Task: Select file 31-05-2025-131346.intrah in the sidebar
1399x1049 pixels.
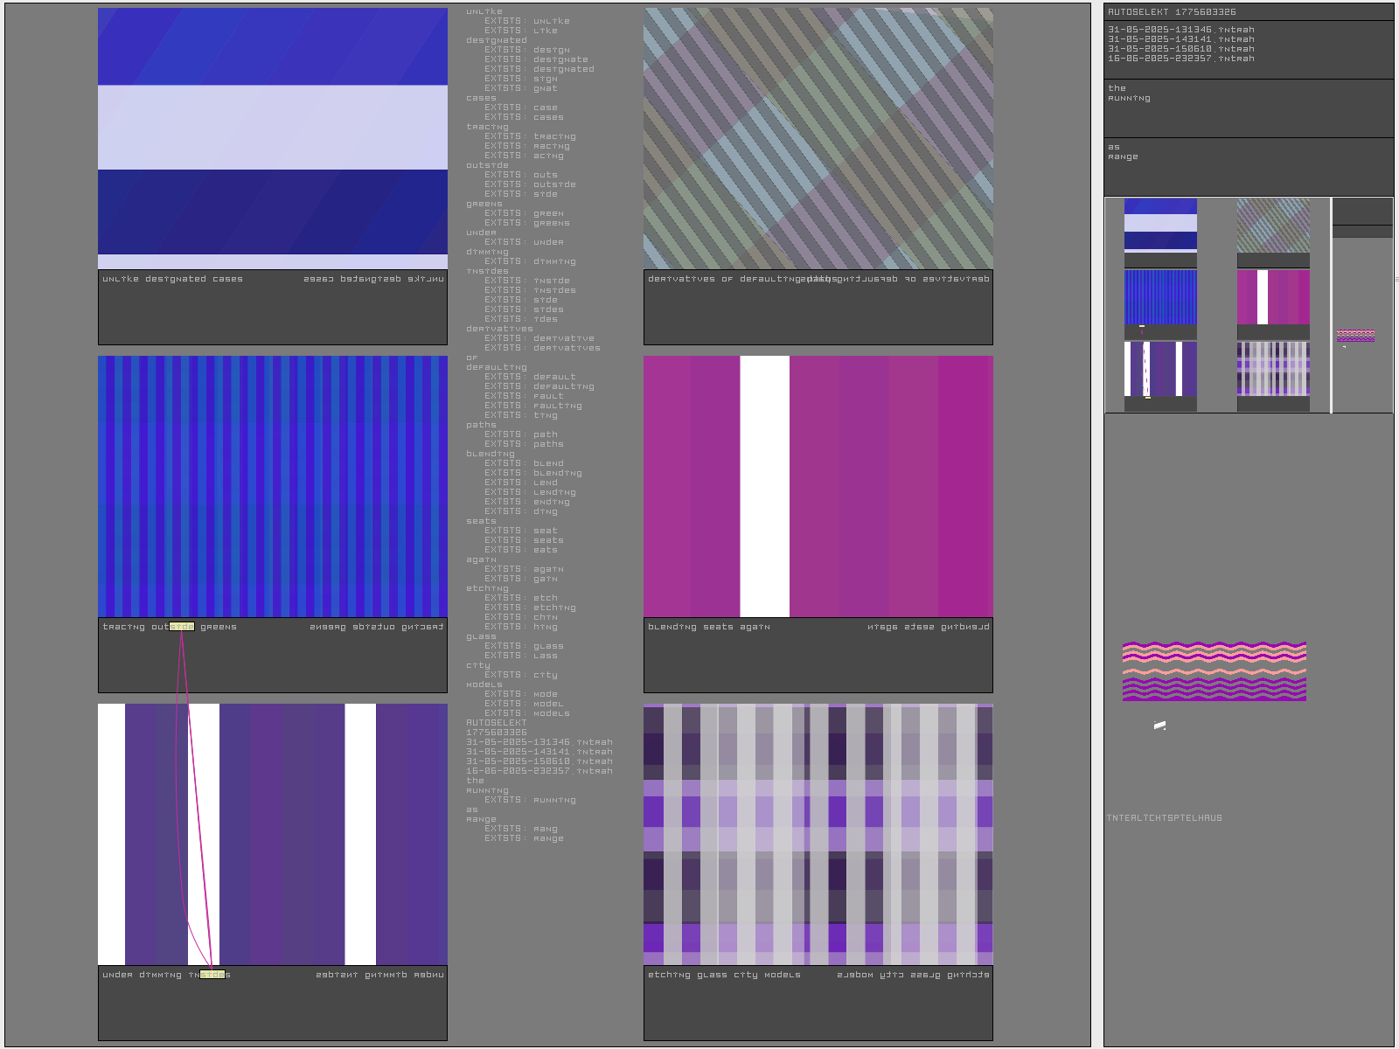Action: (x=1180, y=30)
